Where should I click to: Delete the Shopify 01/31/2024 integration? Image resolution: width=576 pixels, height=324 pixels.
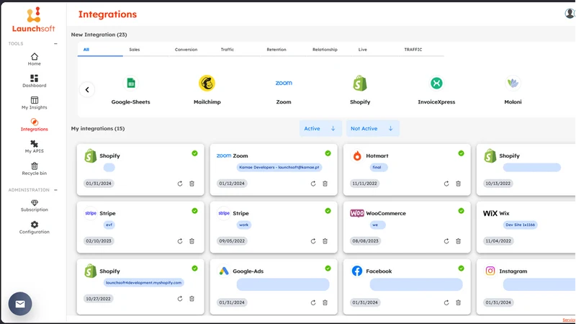[x=192, y=184]
